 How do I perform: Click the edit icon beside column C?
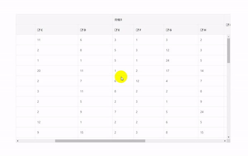[38, 30]
